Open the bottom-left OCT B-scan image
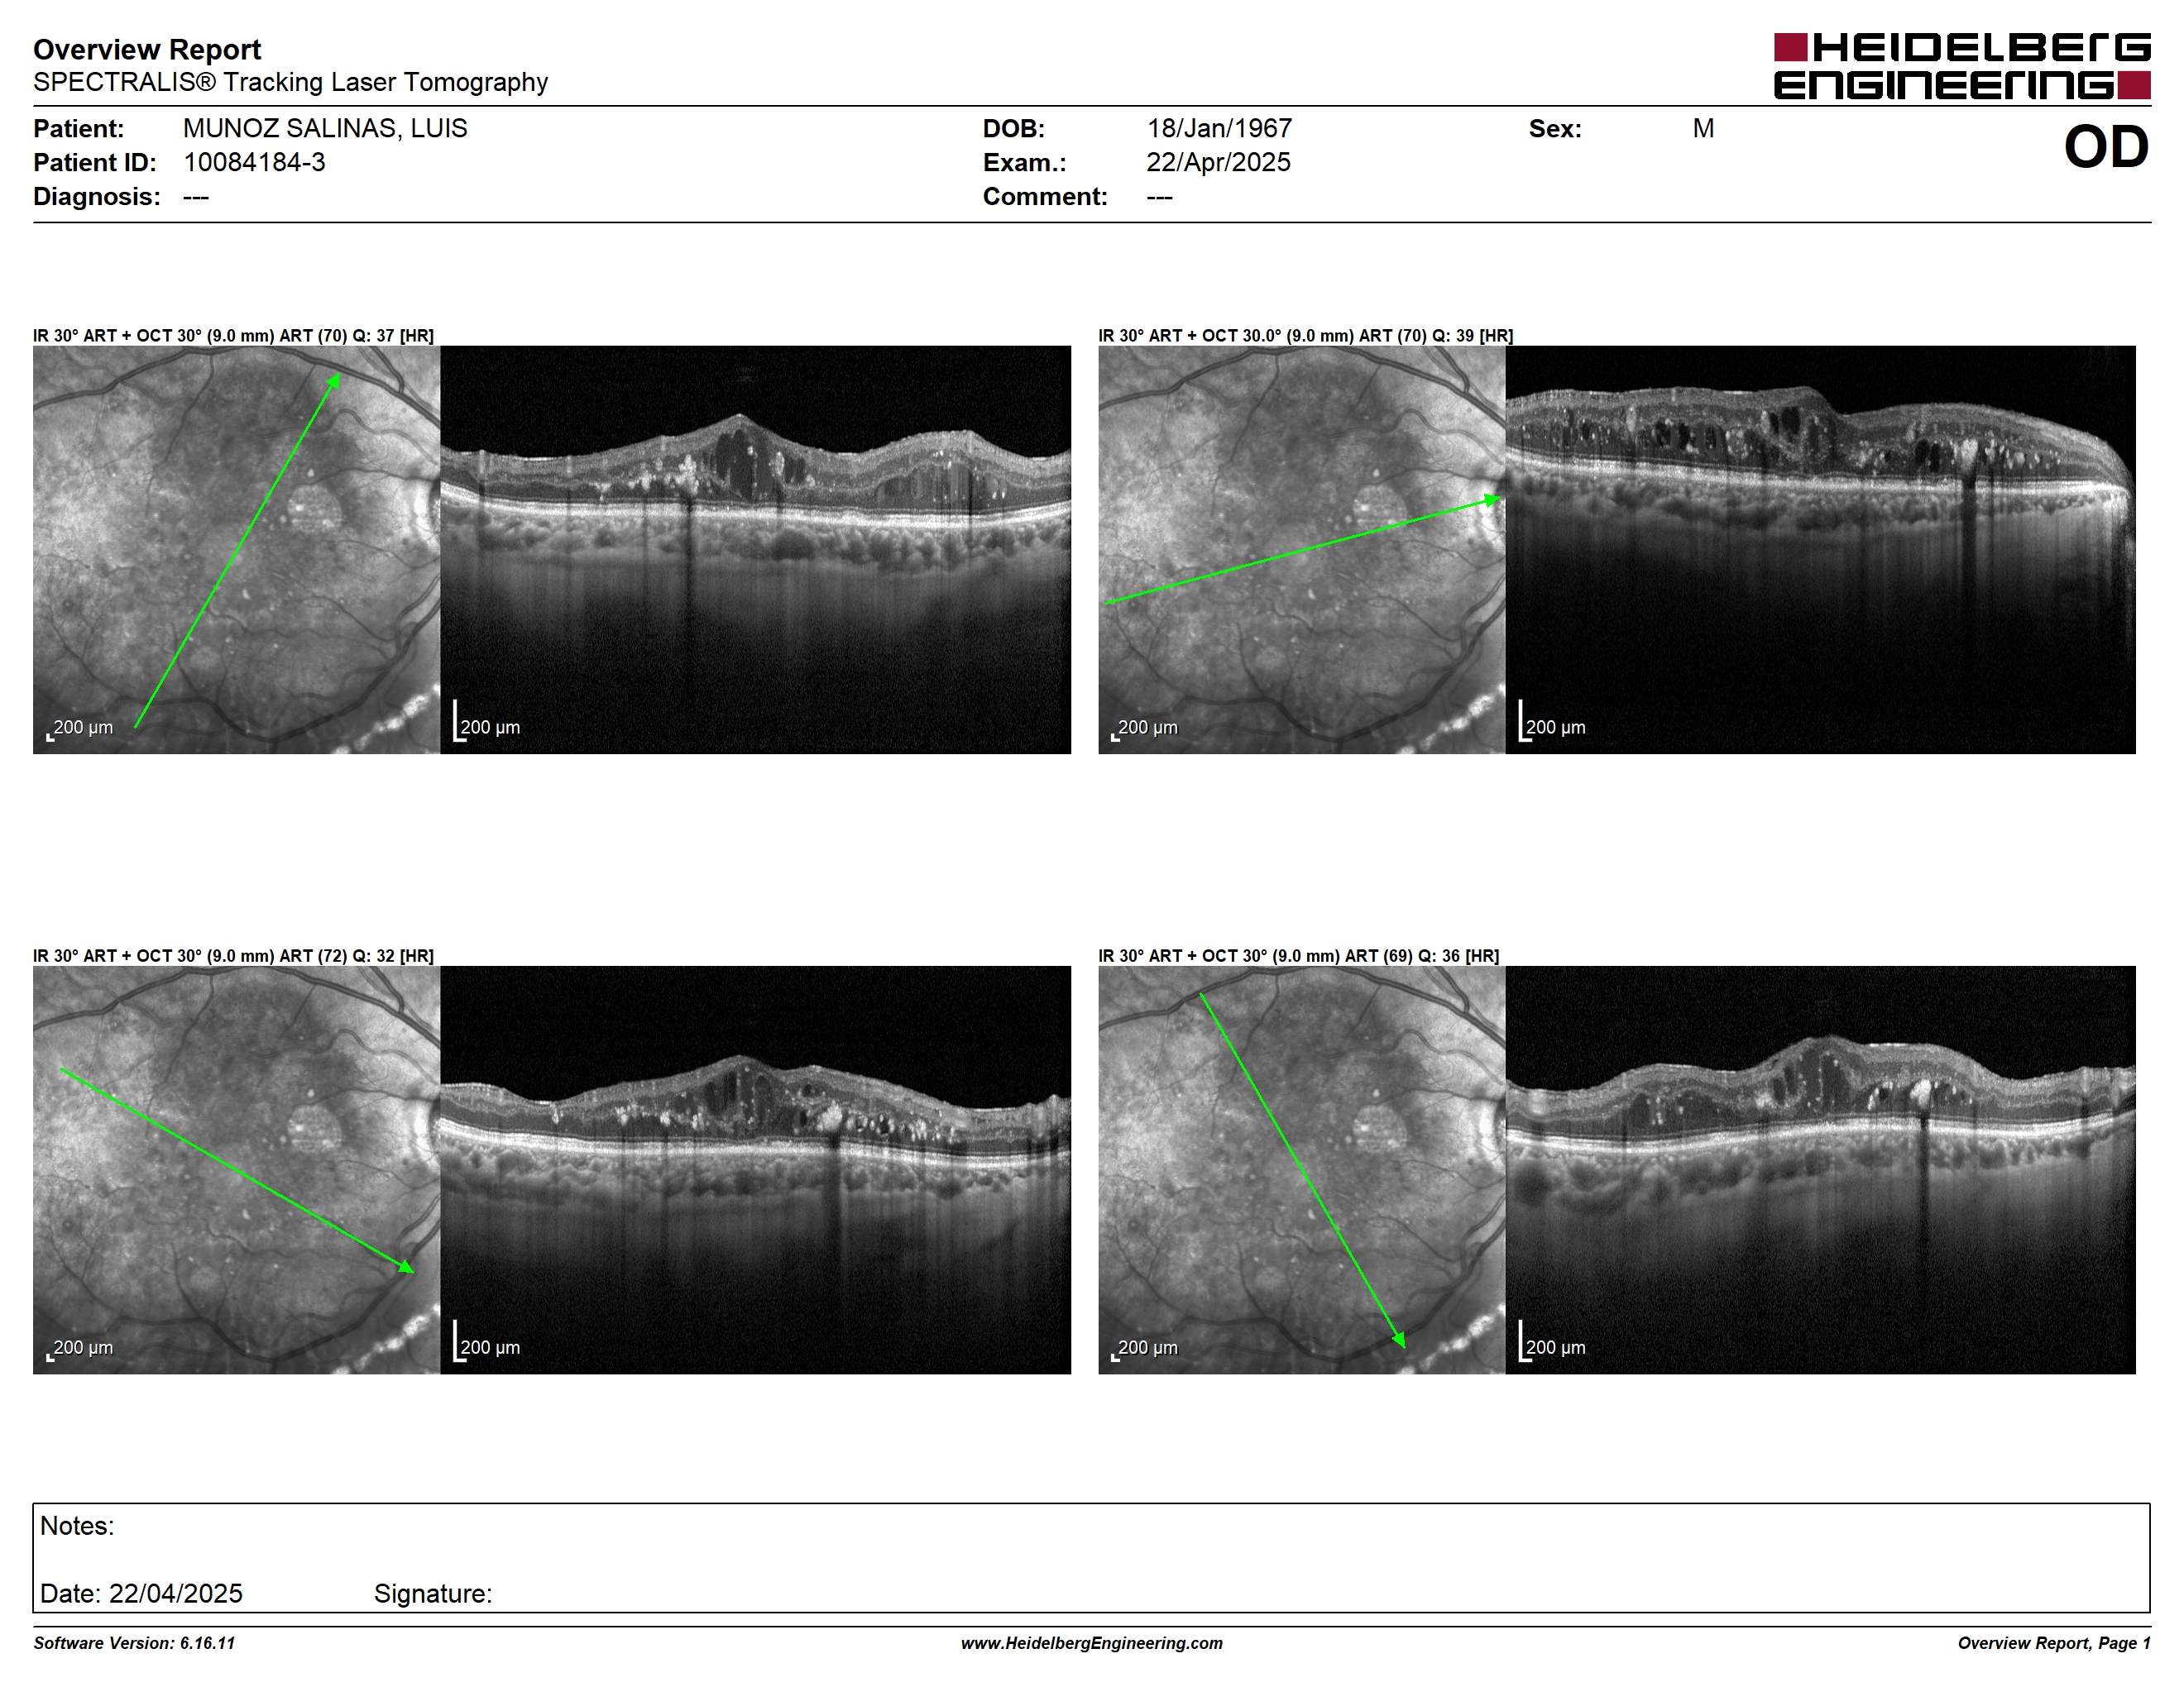Viewport: 2184px width, 1687px height. pyautogui.click(x=755, y=1169)
